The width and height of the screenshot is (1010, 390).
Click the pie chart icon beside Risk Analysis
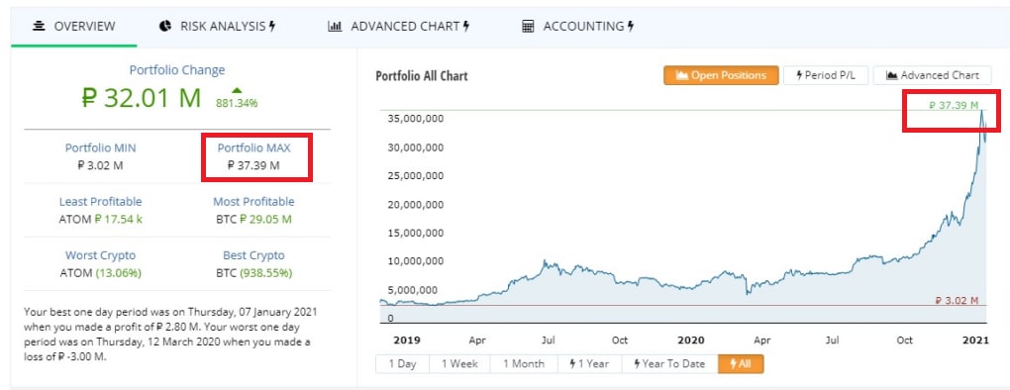(x=165, y=27)
